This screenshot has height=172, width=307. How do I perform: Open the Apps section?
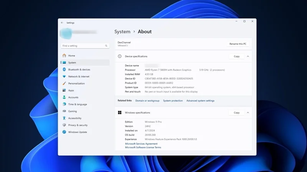pyautogui.click(x=85, y=90)
